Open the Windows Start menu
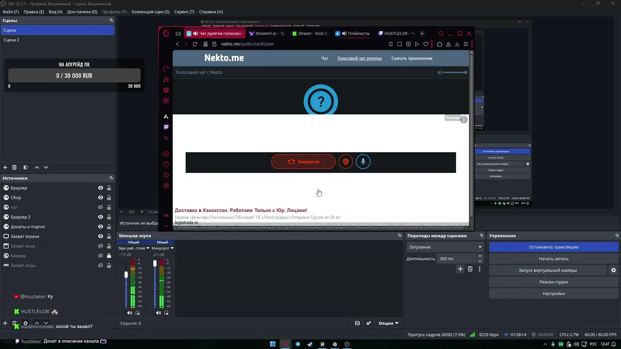Screen dimensions: 621x349 tap(273, 344)
